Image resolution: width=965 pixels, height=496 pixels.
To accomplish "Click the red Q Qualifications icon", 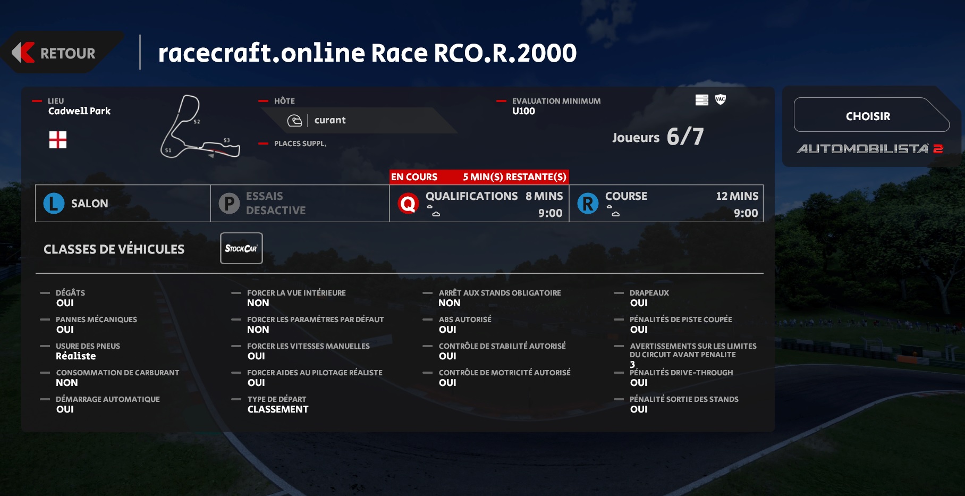I will [x=408, y=203].
